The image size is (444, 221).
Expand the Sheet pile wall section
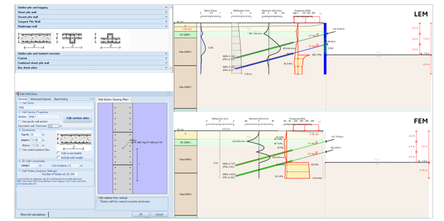[92, 12]
